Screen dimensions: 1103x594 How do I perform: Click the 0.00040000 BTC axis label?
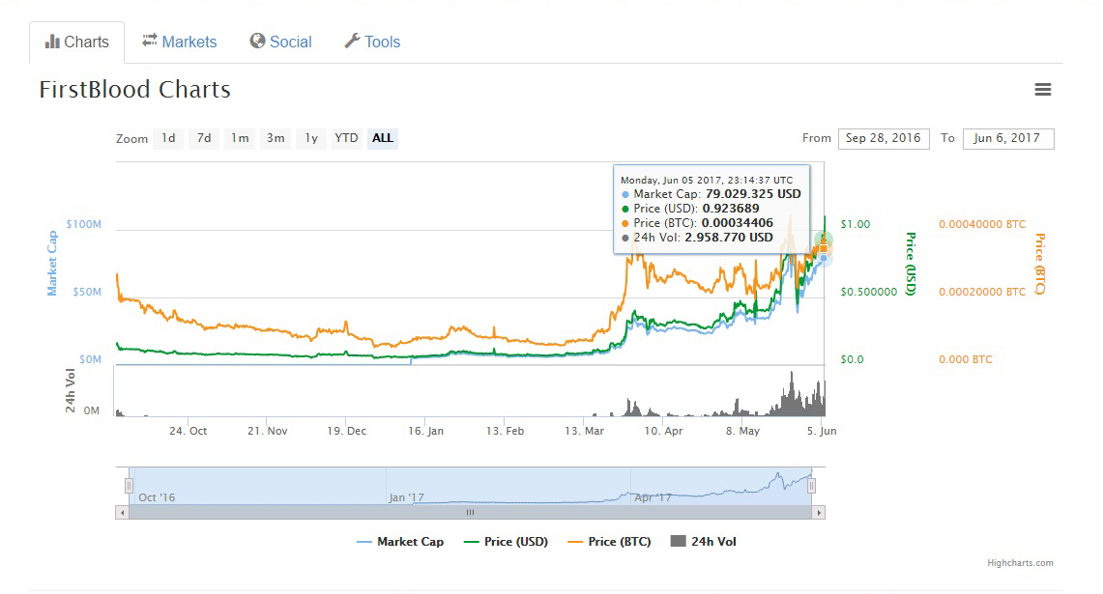click(x=982, y=224)
